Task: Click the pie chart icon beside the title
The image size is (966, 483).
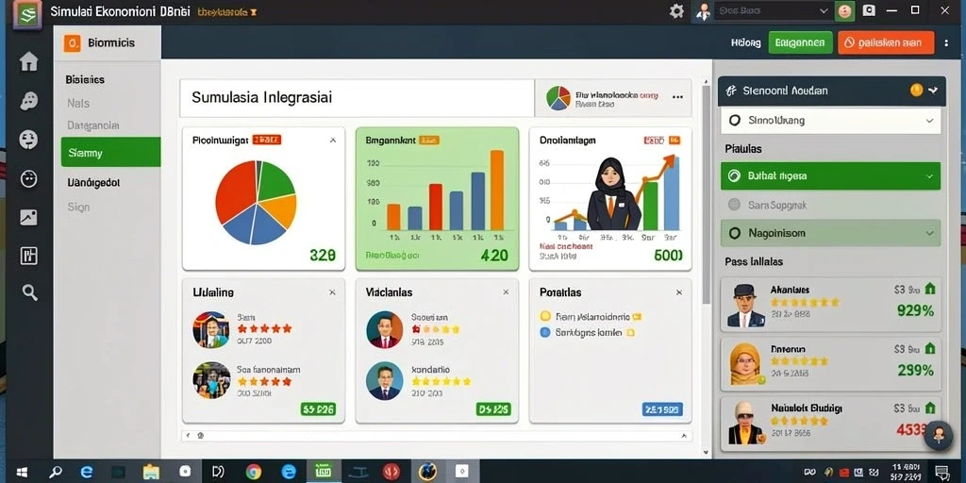Action: click(558, 98)
